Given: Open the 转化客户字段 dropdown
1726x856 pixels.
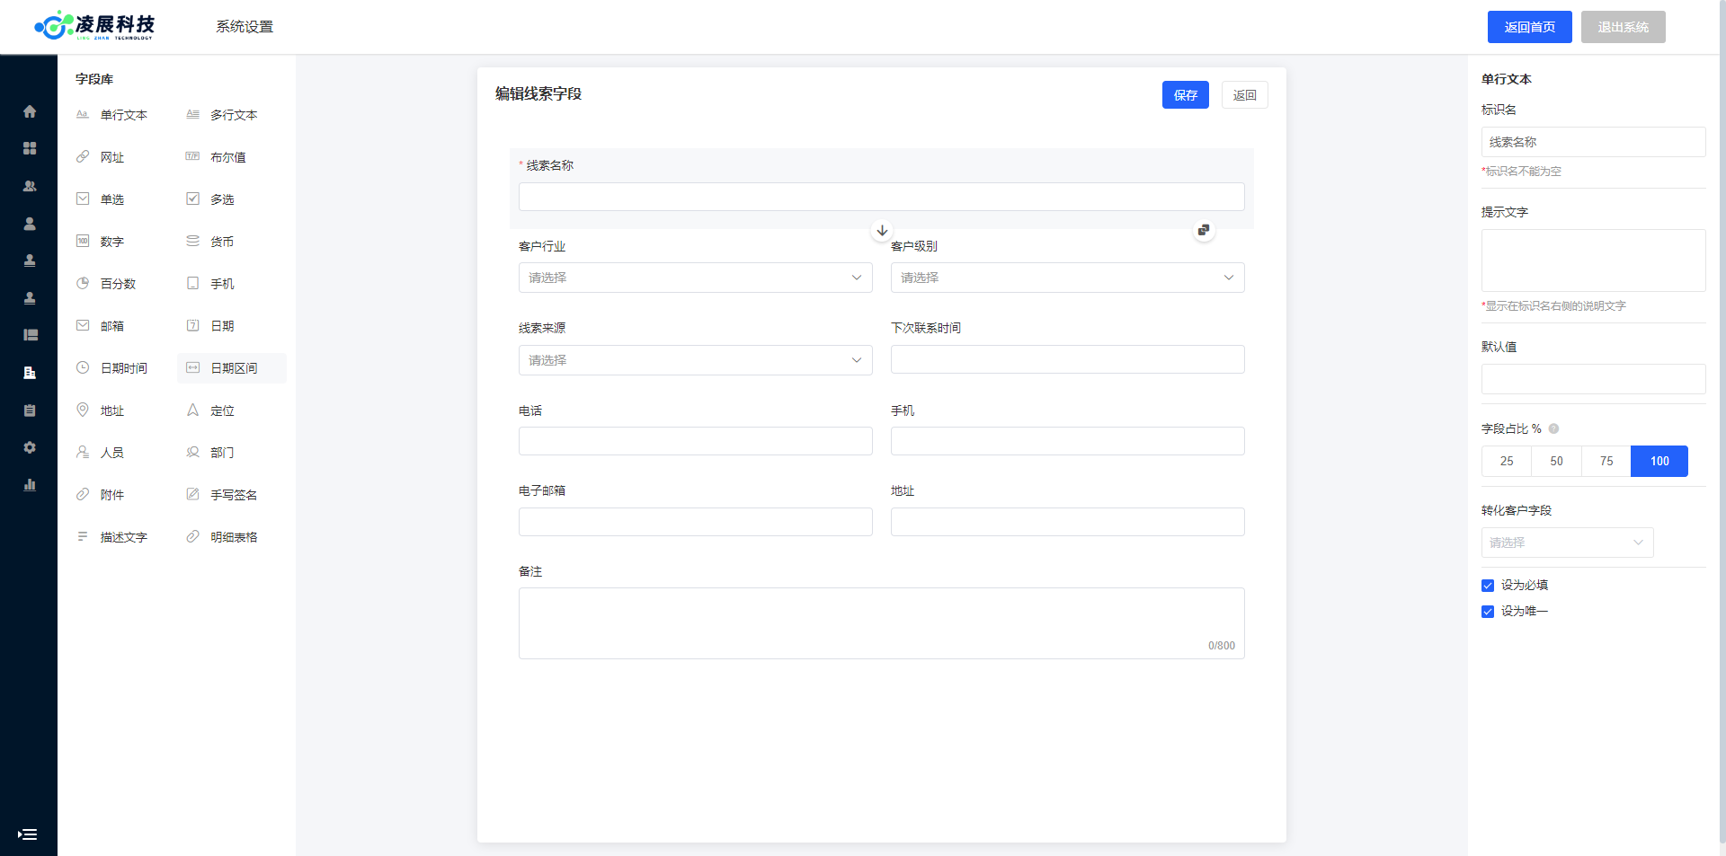Looking at the screenshot, I should click(1567, 543).
